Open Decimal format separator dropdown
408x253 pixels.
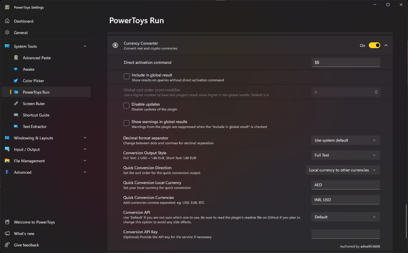(x=345, y=140)
